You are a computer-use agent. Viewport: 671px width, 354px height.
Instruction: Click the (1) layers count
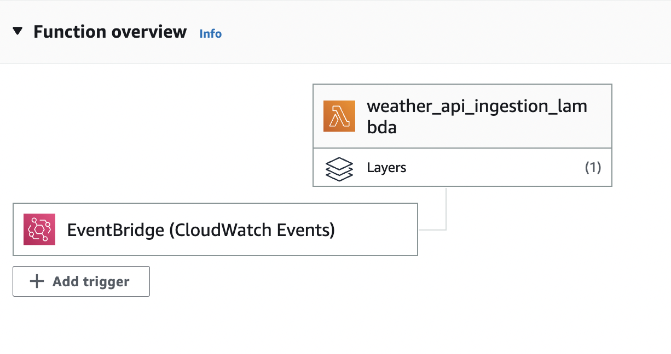(x=594, y=168)
